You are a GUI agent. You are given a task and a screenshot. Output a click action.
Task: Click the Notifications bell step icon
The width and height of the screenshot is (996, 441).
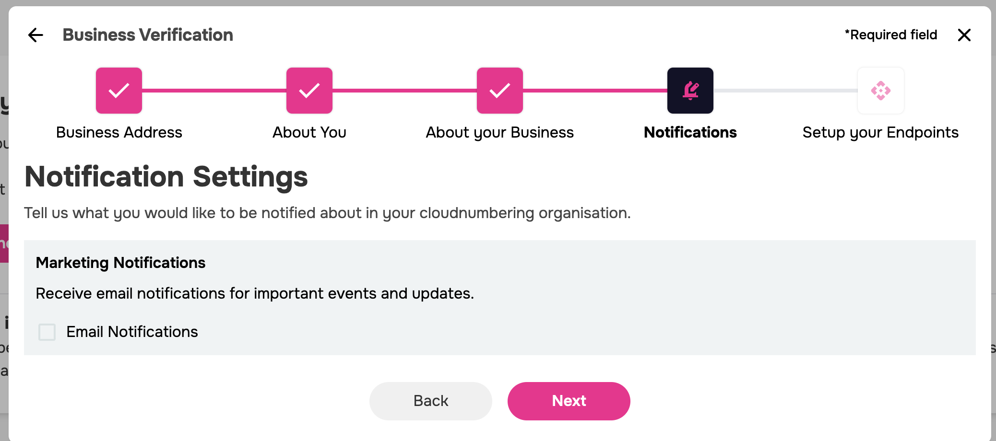point(690,91)
